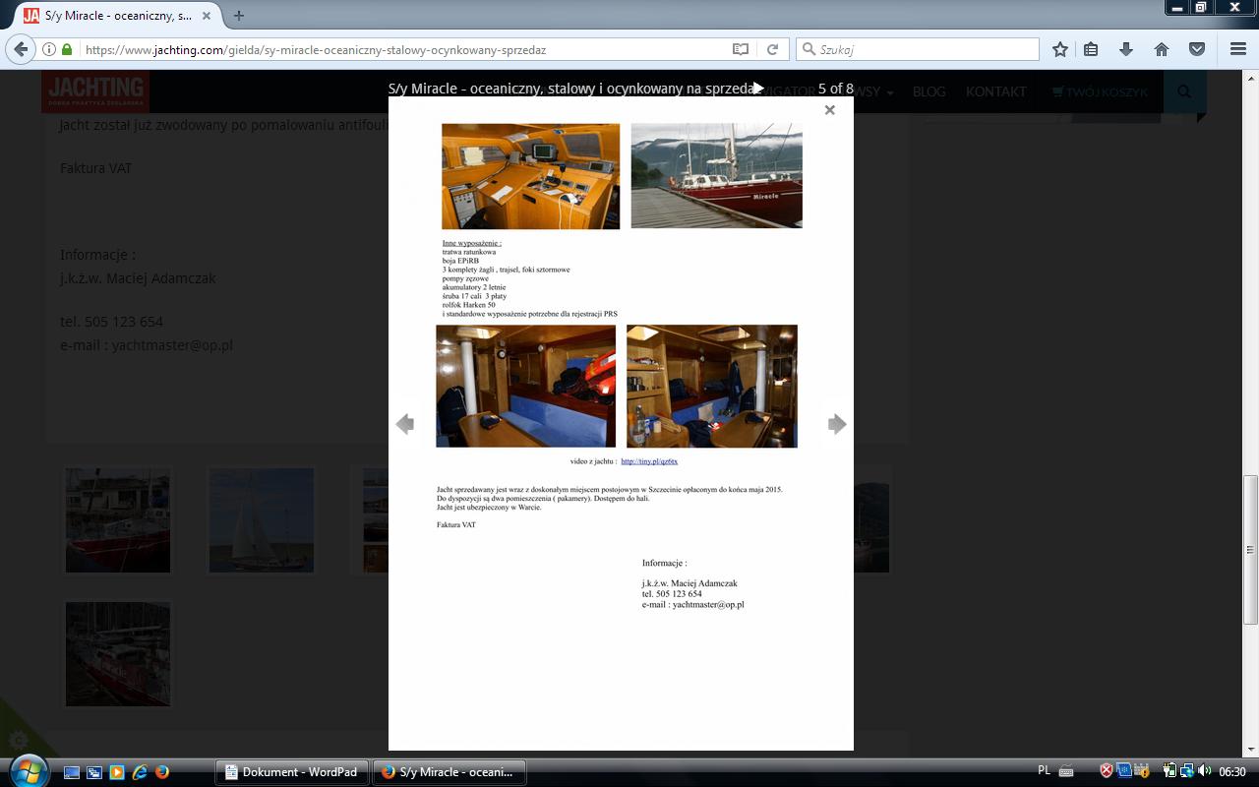The height and width of the screenshot is (787, 1259).
Task: Click the taskbar clock showing 06:30
Action: (x=1232, y=772)
